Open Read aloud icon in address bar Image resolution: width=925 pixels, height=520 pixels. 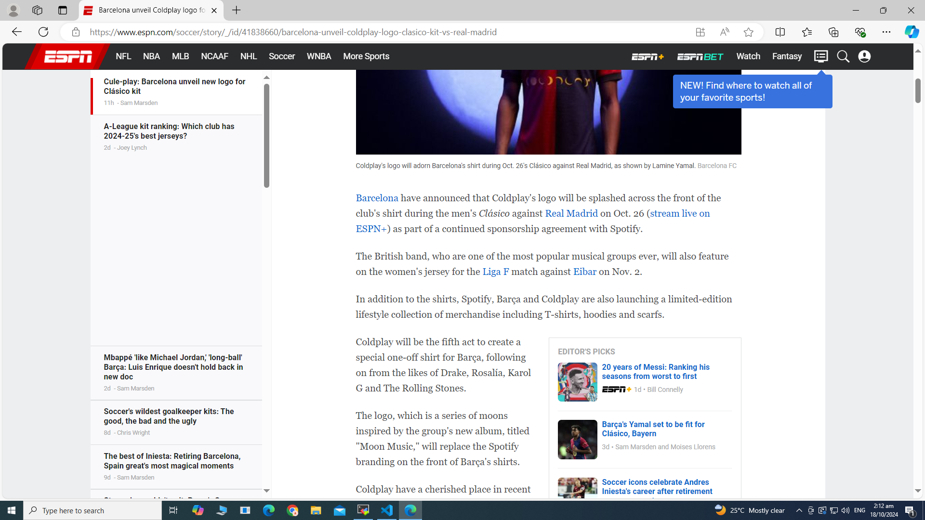tap(724, 32)
